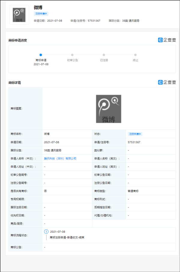Screen dimensions: 180x272
Task: Select the 初审公告 progress step dot
Action: tap(72, 55)
